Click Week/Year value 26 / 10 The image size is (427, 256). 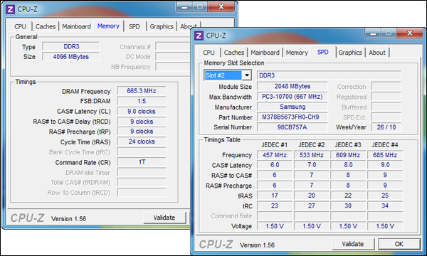click(386, 127)
